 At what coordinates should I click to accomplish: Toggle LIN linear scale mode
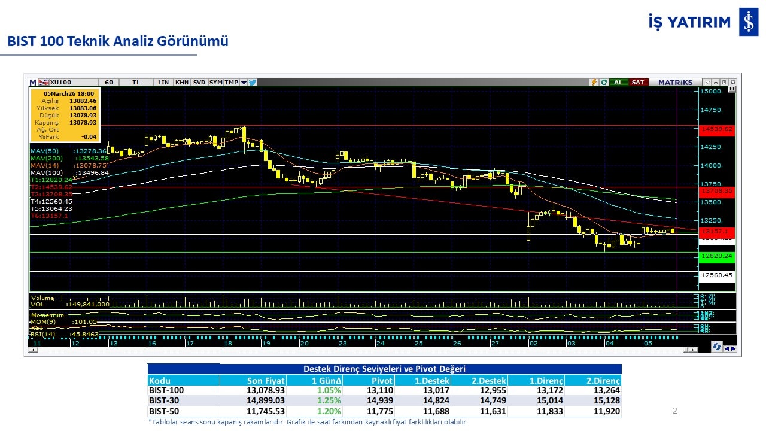tap(163, 82)
